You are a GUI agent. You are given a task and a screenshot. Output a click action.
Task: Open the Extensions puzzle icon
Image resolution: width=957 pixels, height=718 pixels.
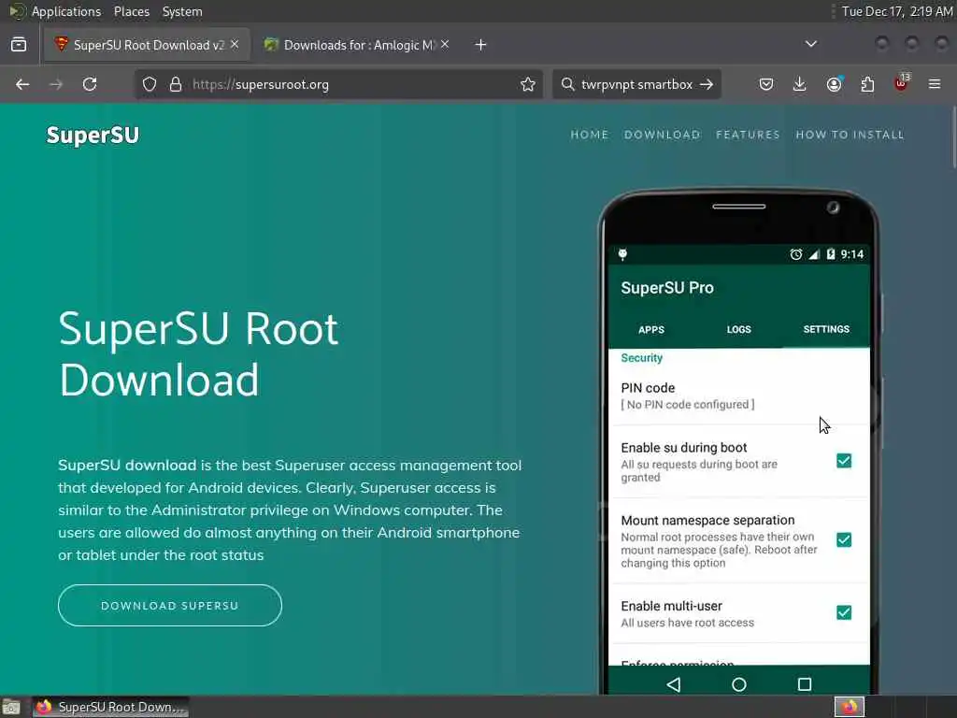(x=867, y=84)
